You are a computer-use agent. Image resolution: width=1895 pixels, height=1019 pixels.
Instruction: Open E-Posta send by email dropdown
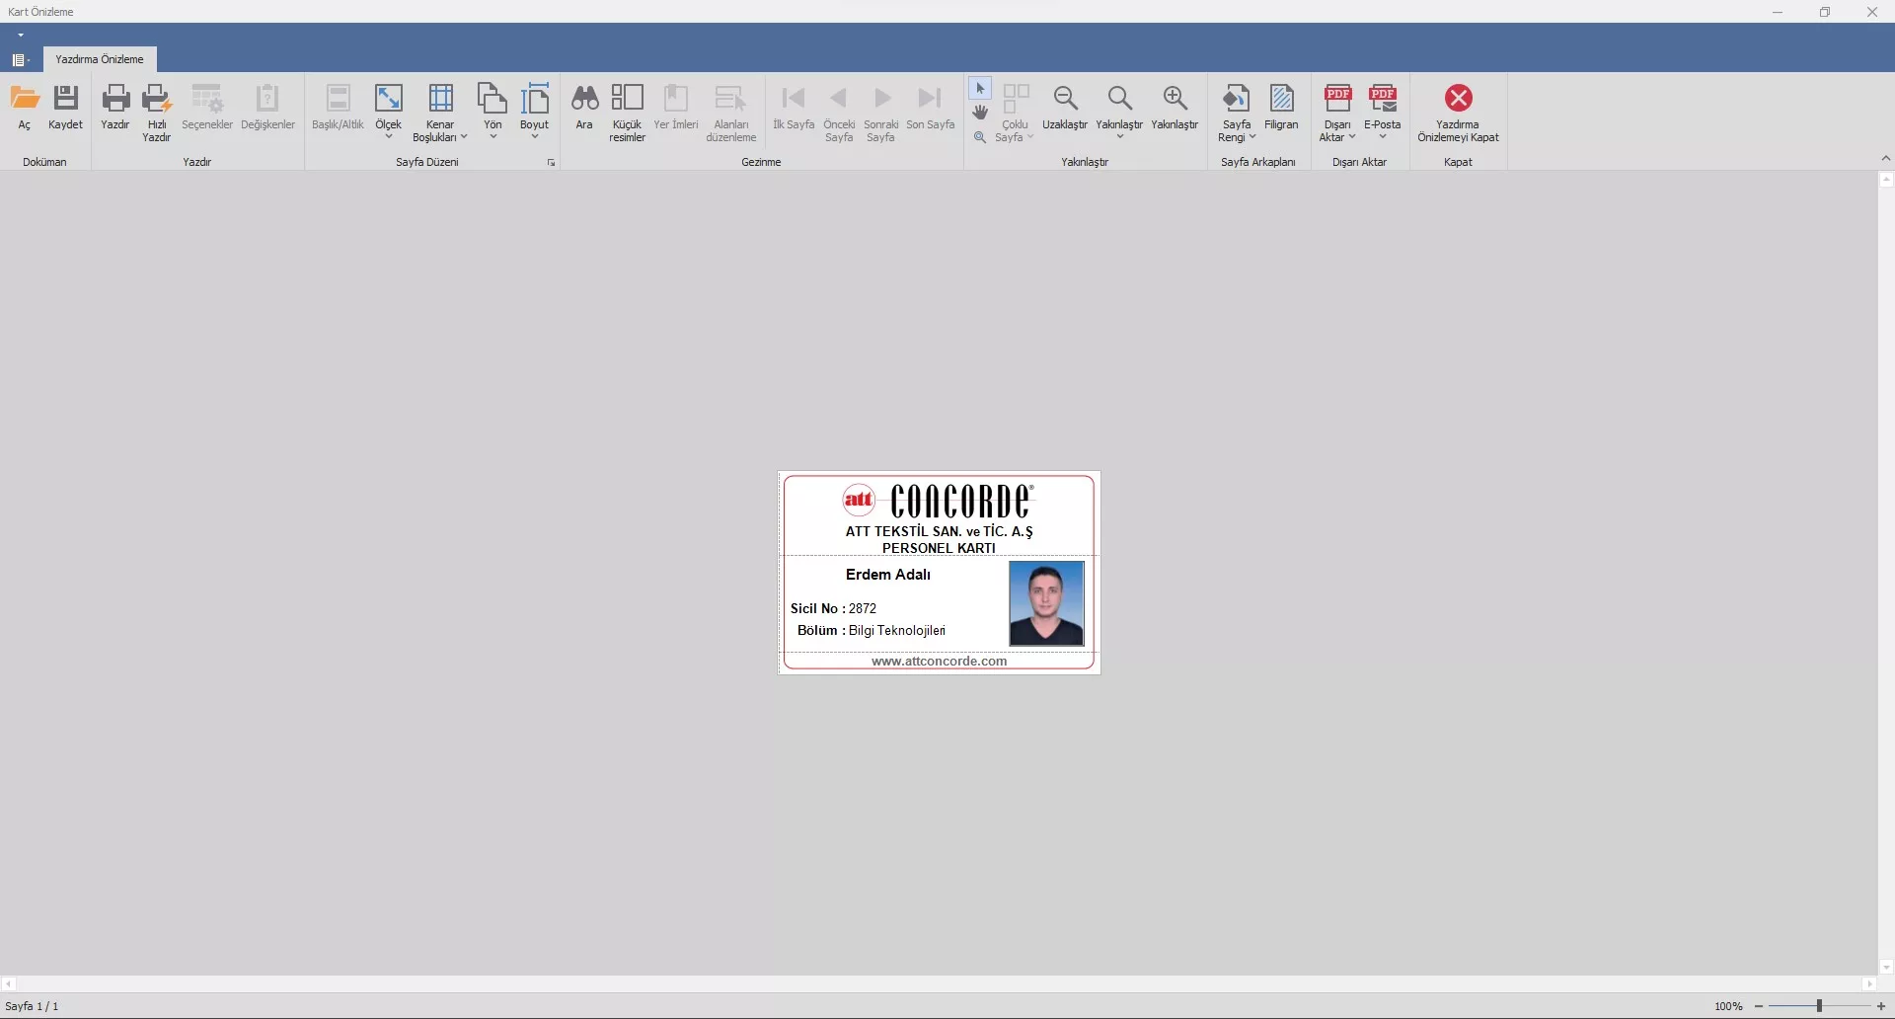[x=1383, y=114]
